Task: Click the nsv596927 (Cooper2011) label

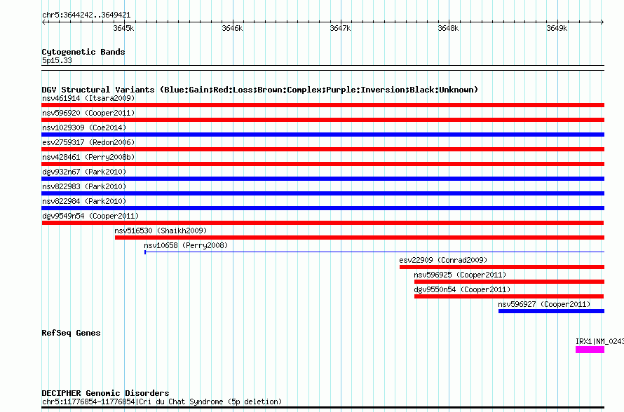Action: (x=544, y=304)
